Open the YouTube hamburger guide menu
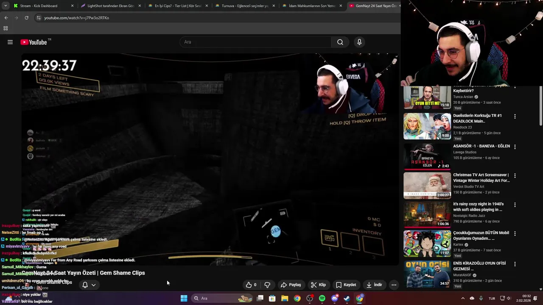 click(10, 42)
